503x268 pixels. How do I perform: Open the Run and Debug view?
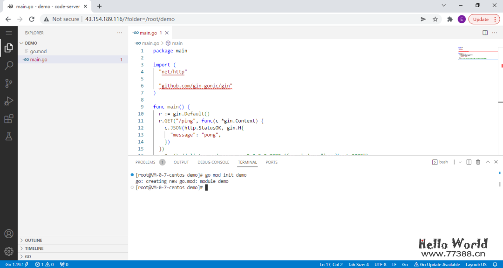[x=9, y=101]
